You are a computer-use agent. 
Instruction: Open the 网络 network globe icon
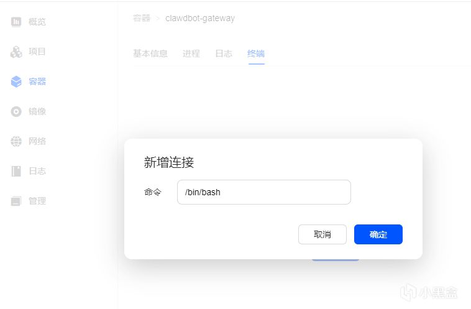16,141
